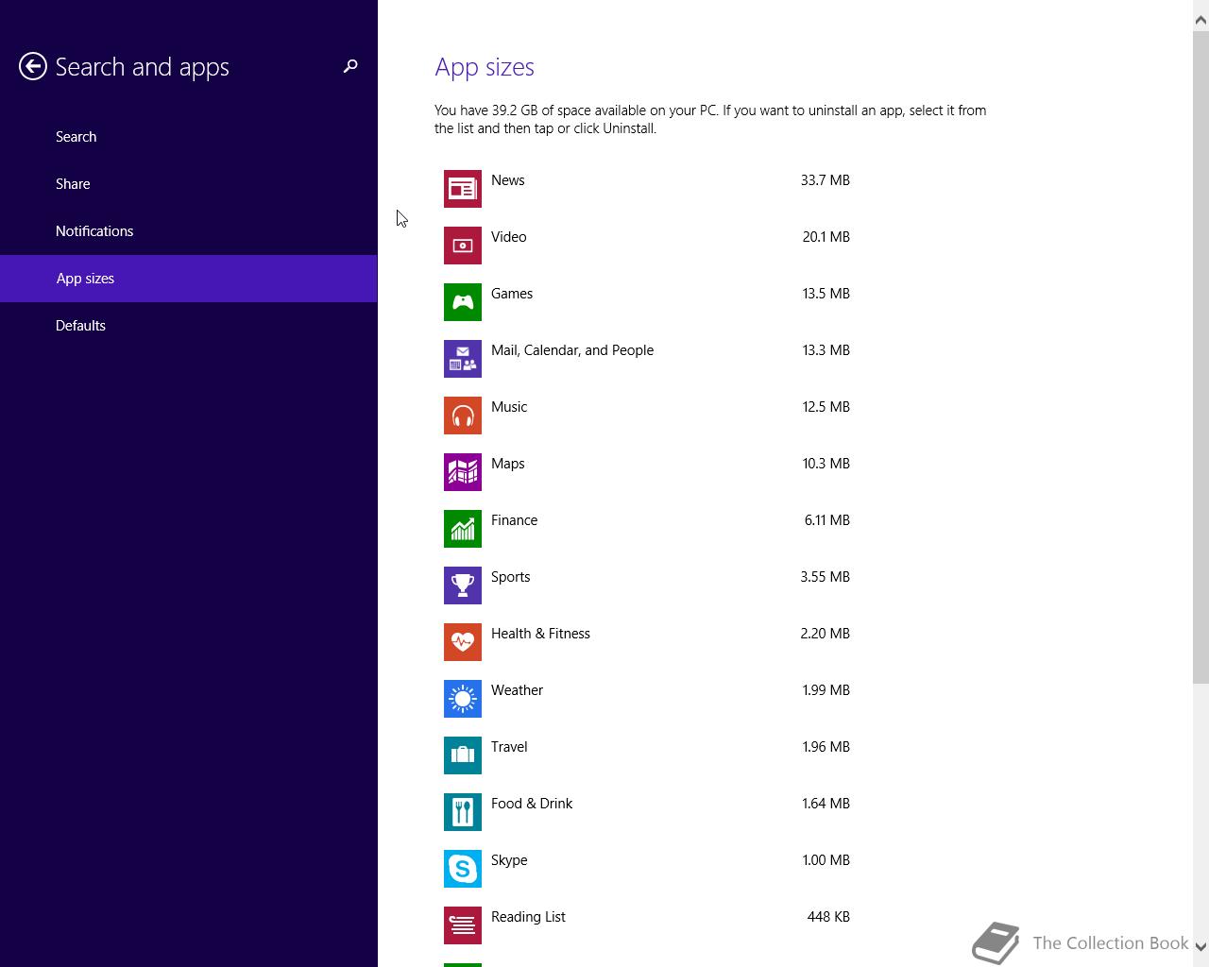Screen dimensions: 1209x967
Task: Select the App sizes section
Action: click(189, 279)
